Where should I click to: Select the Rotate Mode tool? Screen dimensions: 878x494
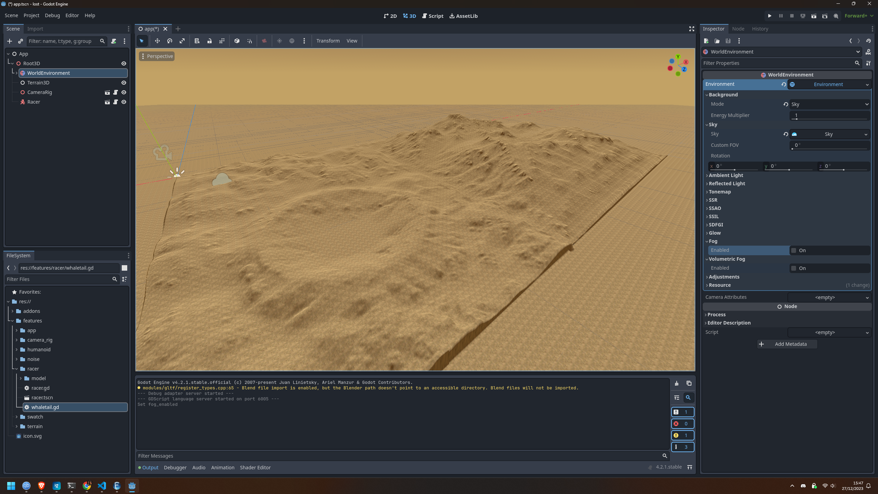[169, 41]
